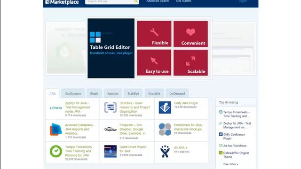Viewport: 301px width, 169px height.
Task: Click Gliffy Confluence Plugin icon
Action: click(221, 134)
